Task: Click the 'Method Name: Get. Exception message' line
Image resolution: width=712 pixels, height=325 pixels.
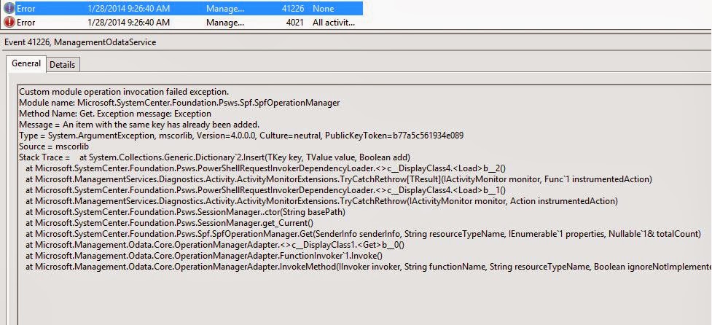Action: point(115,114)
